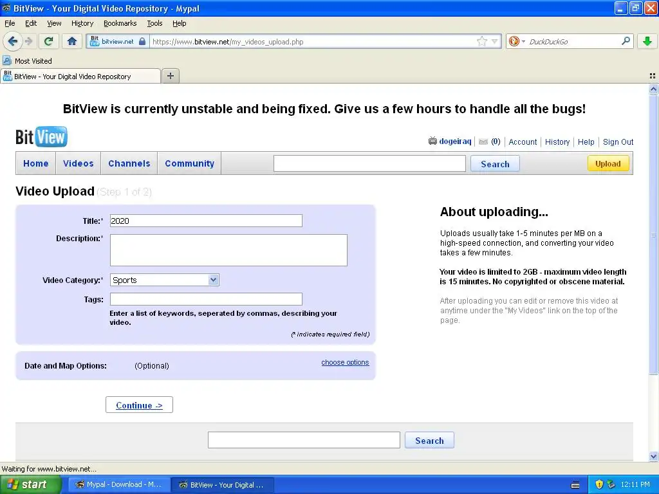Click the dogeiraq username link
This screenshot has height=494, width=659.
click(455, 142)
